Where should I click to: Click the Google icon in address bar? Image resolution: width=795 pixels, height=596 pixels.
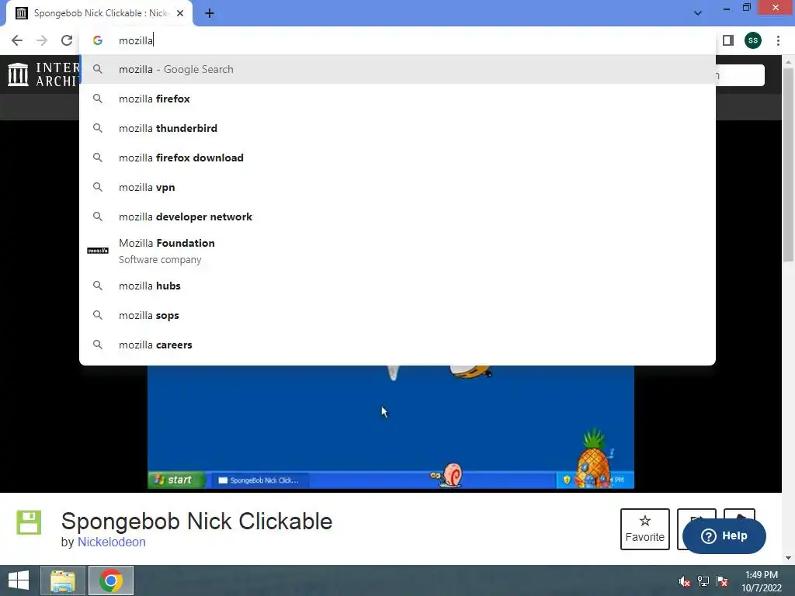pos(98,40)
